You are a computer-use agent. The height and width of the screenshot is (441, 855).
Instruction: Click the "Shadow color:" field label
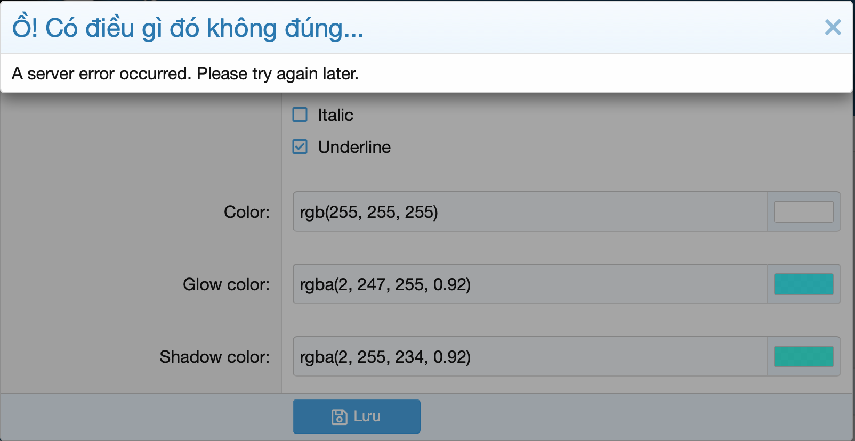(x=214, y=357)
